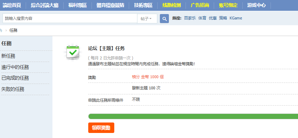Click the 不限 condition value
Screen dimensions: 298x138
coord(136,99)
